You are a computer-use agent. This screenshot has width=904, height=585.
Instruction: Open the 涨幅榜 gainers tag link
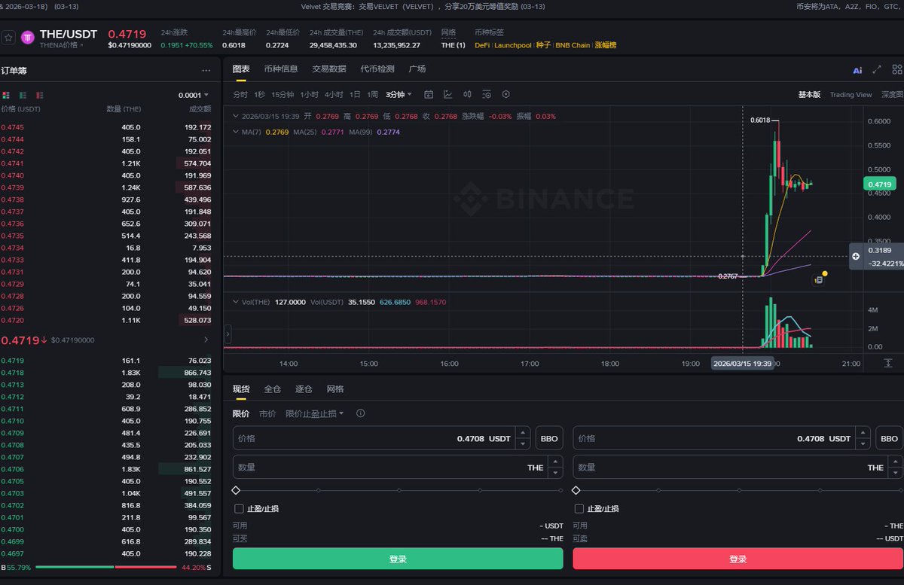pyautogui.click(x=606, y=45)
